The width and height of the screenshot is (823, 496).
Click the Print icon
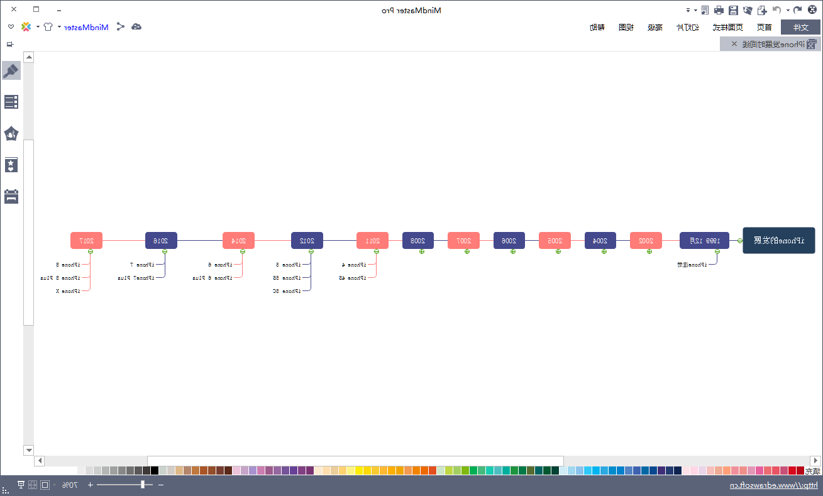tap(719, 10)
